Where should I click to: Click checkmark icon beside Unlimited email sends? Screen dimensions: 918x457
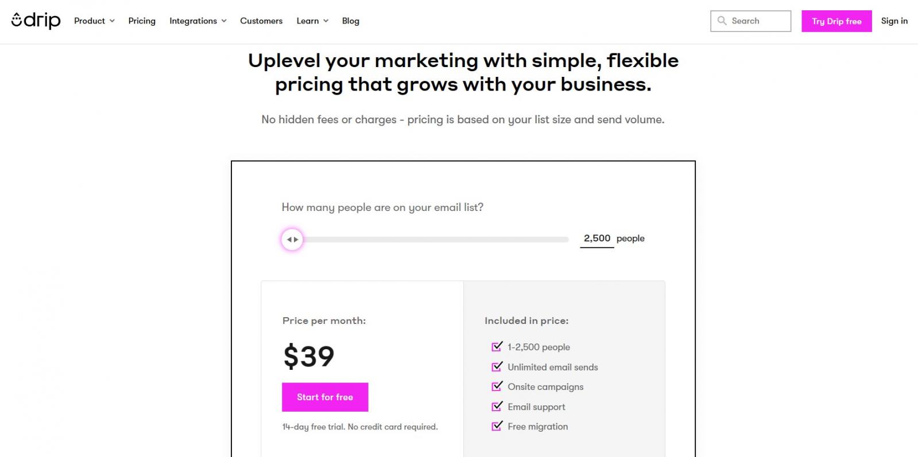497,367
